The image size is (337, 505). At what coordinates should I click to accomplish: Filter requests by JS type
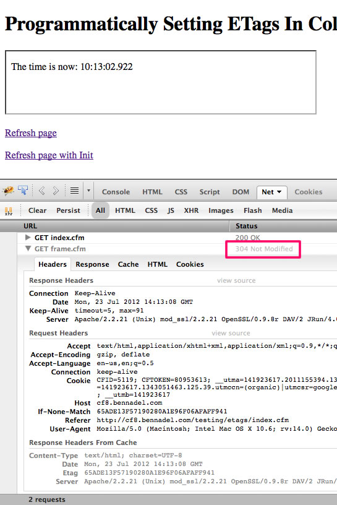pyautogui.click(x=171, y=210)
